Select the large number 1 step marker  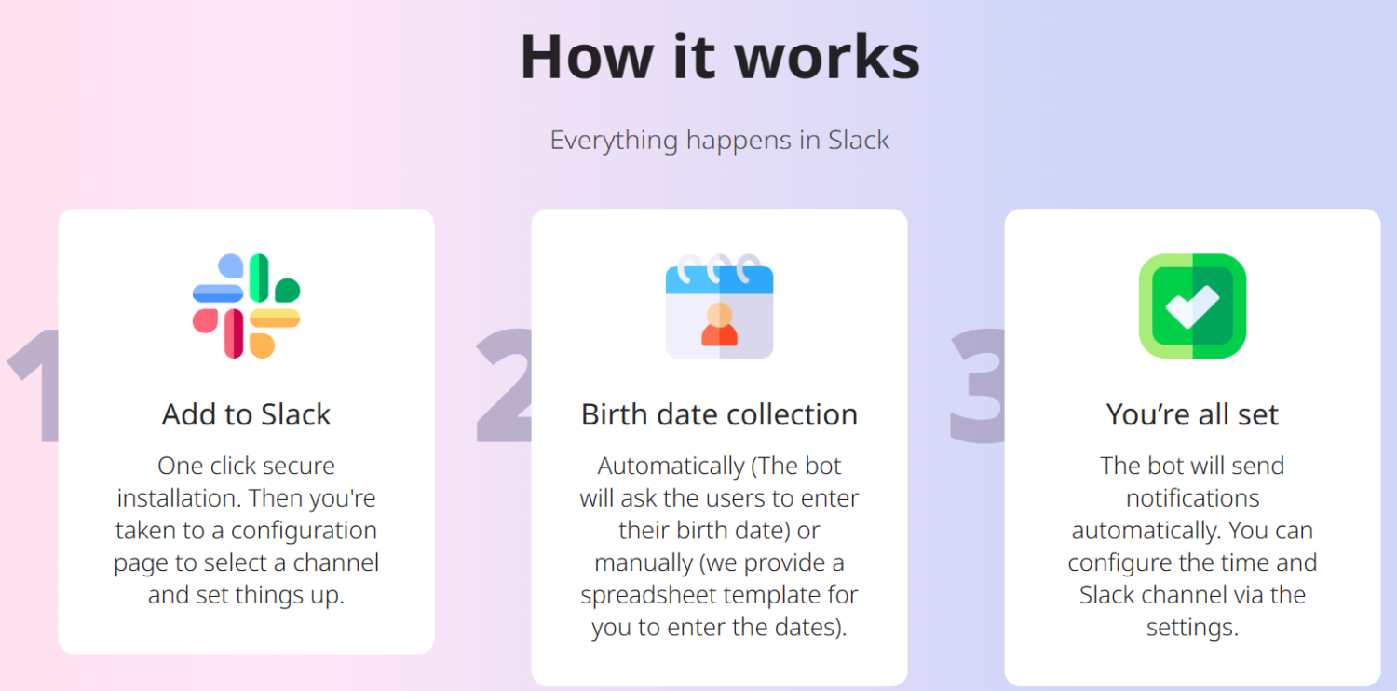pyautogui.click(x=33, y=386)
